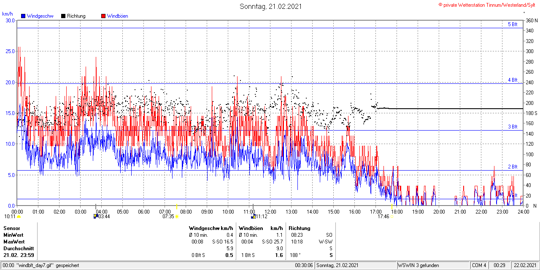This screenshot has width=540, height=270.
Task: Click the yellow sun marker next to 10:11
Action: pos(19,217)
